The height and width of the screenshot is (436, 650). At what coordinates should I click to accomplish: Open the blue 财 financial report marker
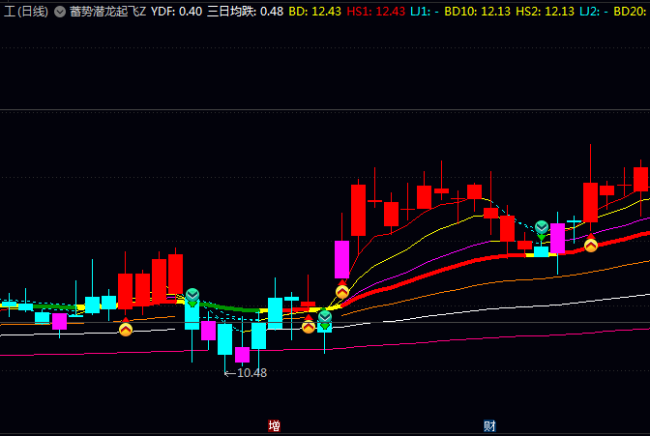489,425
